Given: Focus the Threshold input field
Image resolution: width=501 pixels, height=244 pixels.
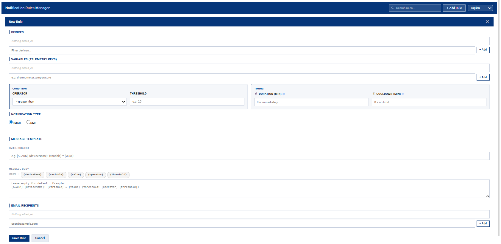Looking at the screenshot, I should 187,102.
